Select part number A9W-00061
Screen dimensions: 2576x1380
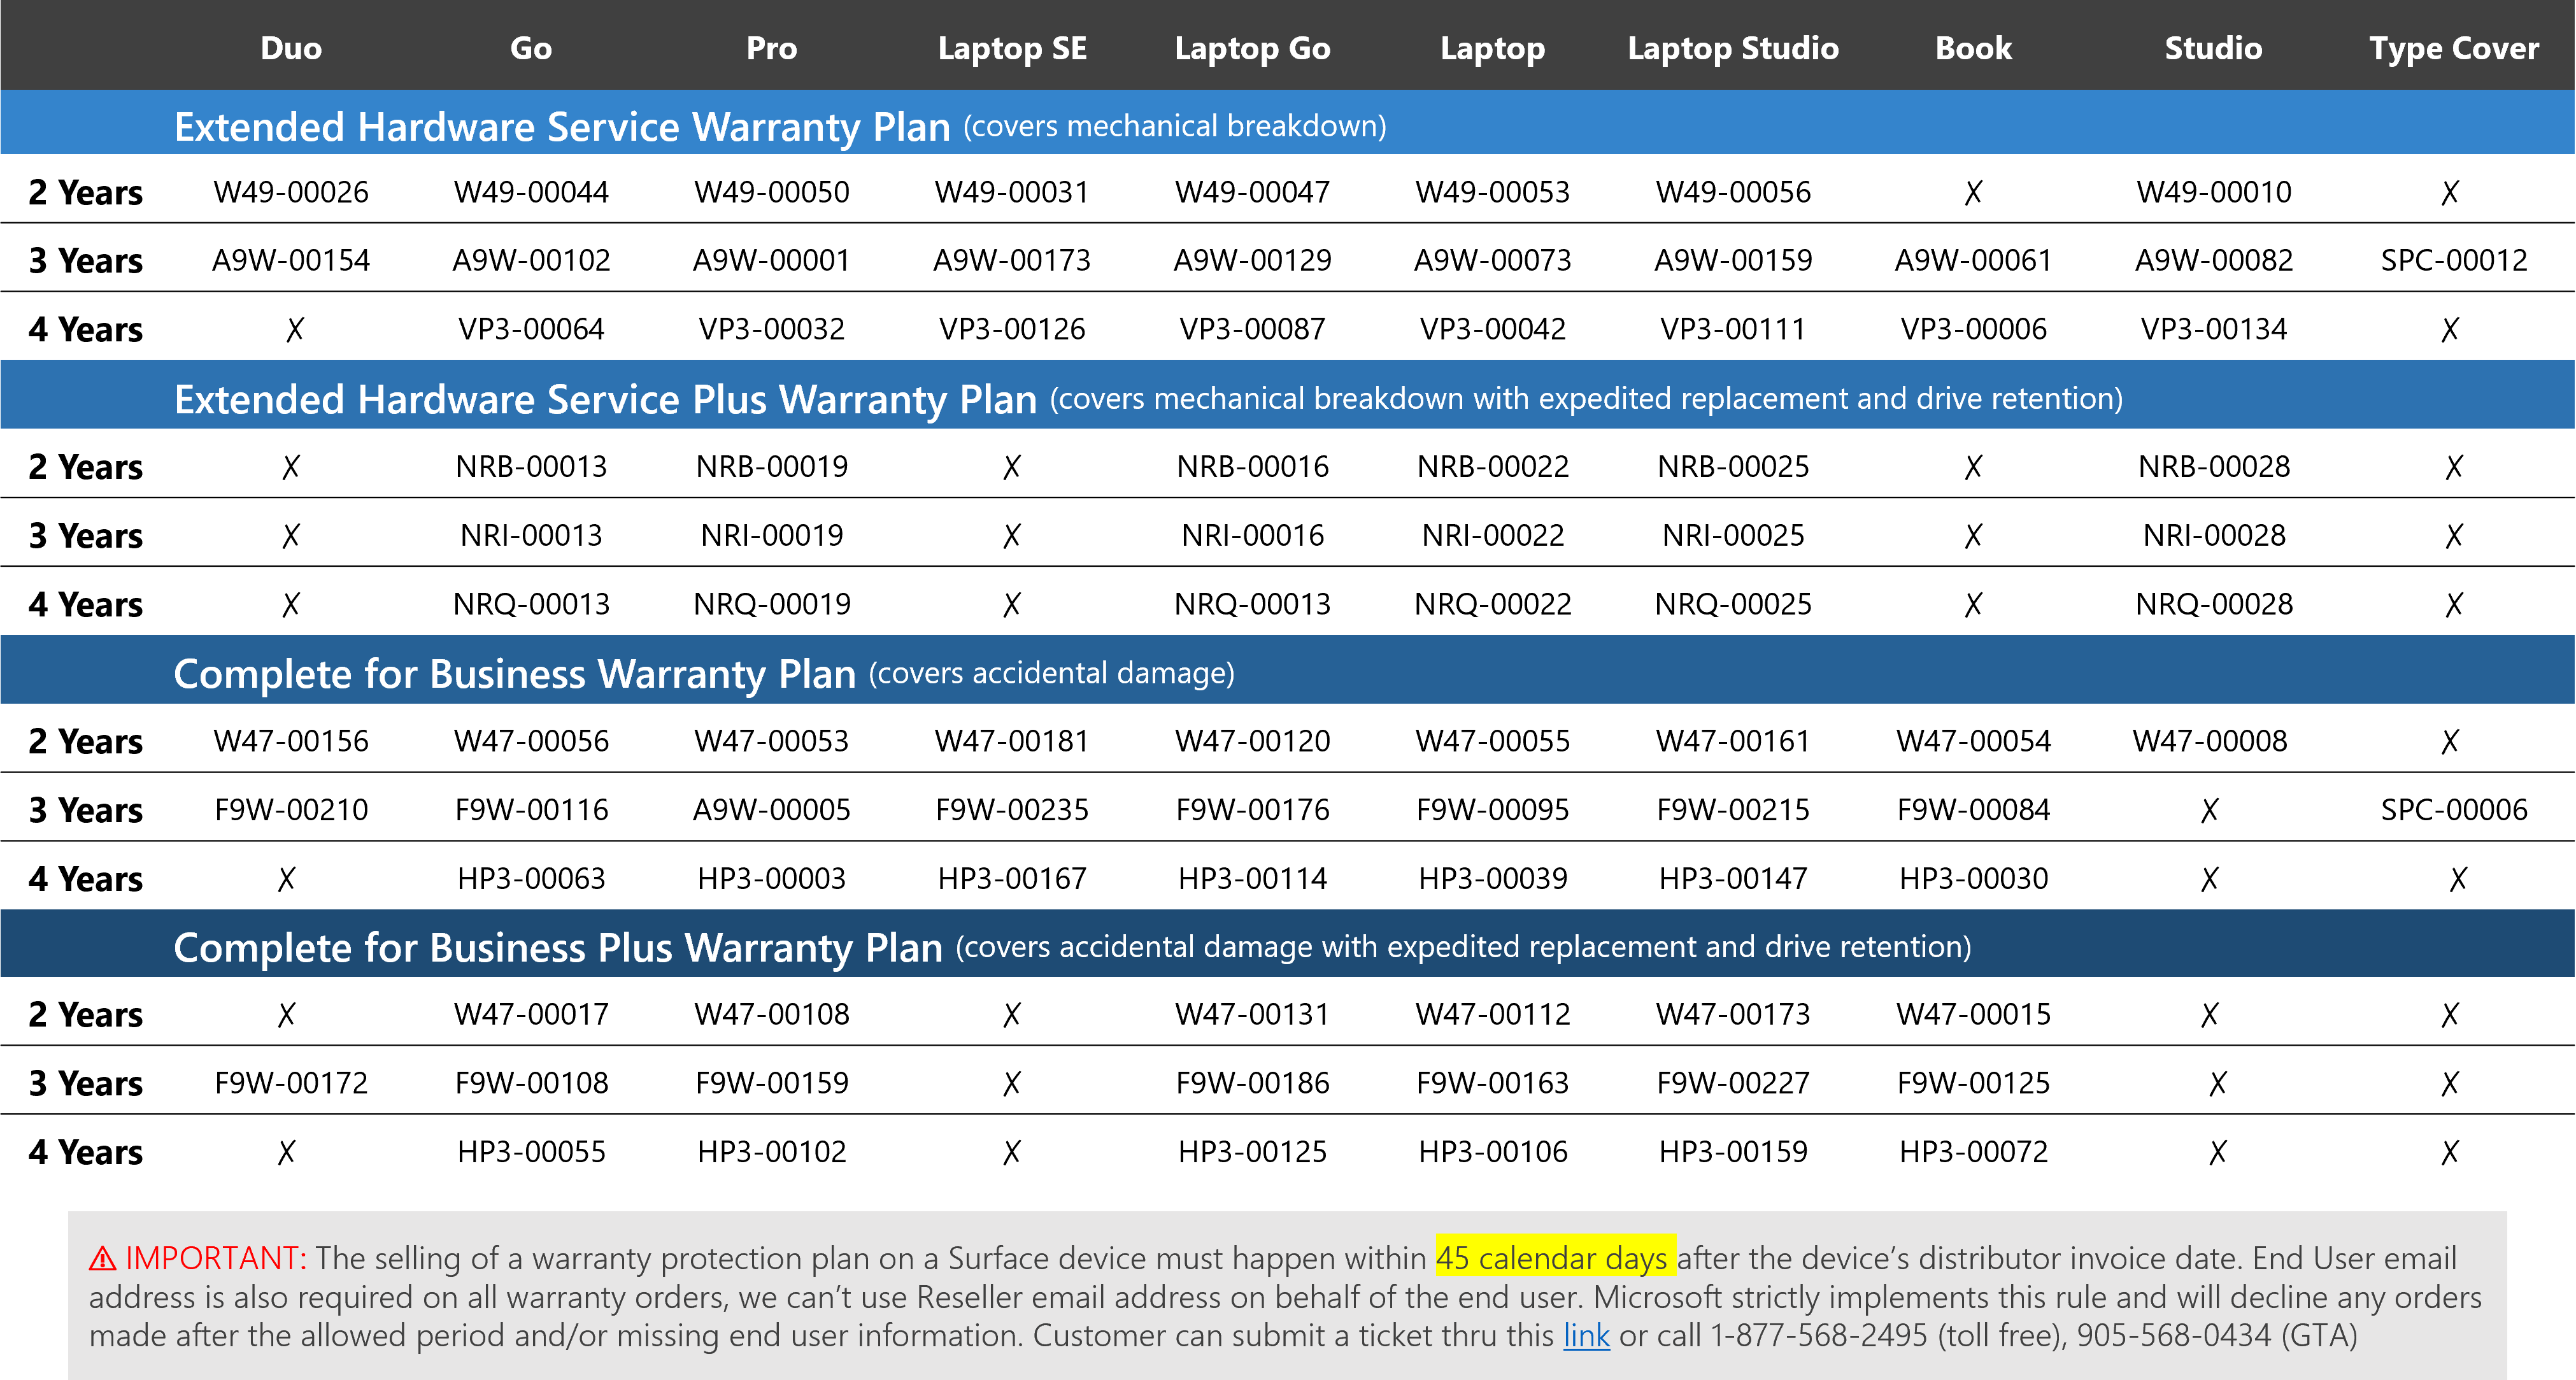click(1973, 260)
